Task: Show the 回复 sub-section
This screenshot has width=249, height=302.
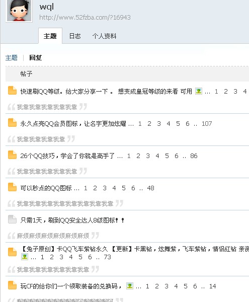Action: (35, 57)
